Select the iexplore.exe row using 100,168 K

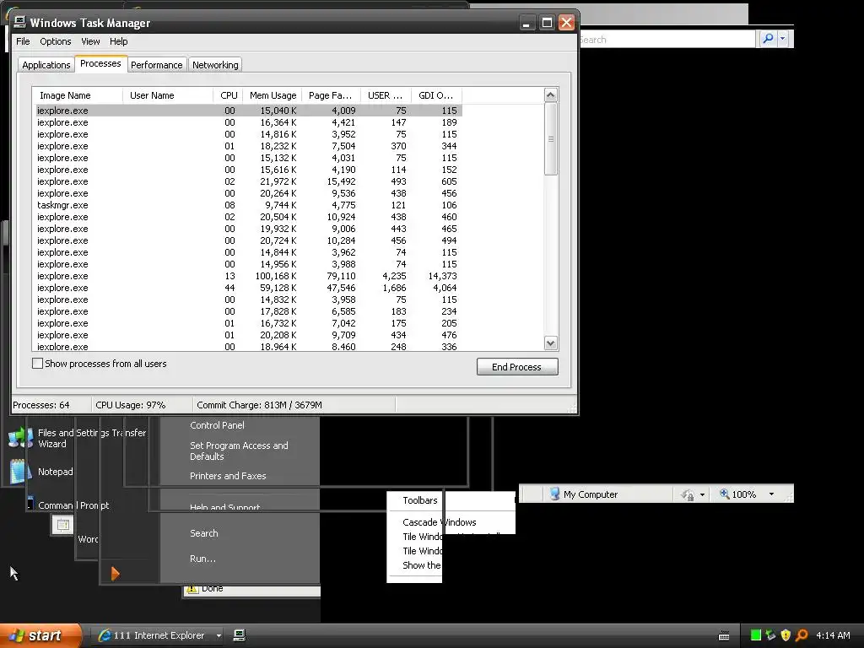click(x=249, y=276)
